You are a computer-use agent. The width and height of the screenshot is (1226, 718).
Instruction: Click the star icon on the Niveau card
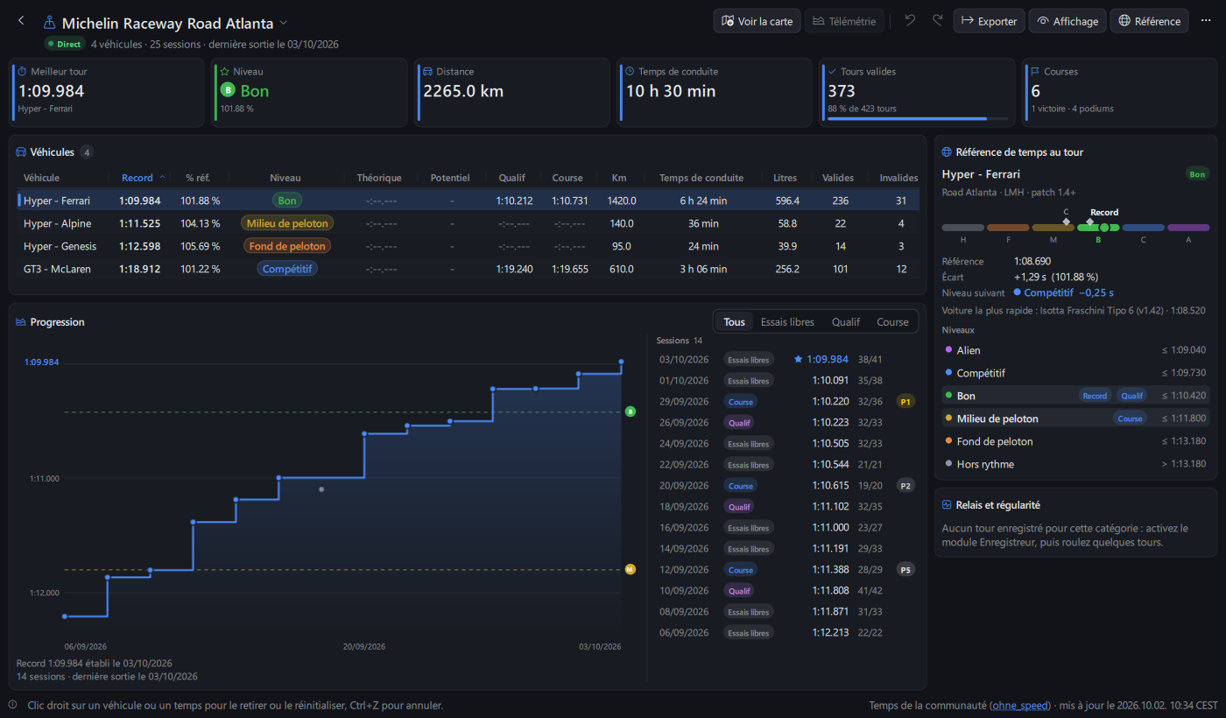(x=225, y=72)
